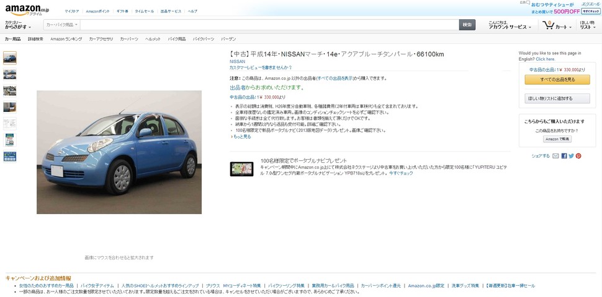Image resolution: width=602 pixels, height=297 pixels.
Task: Click 中古品の出品 link in the right box
Action: (542, 70)
